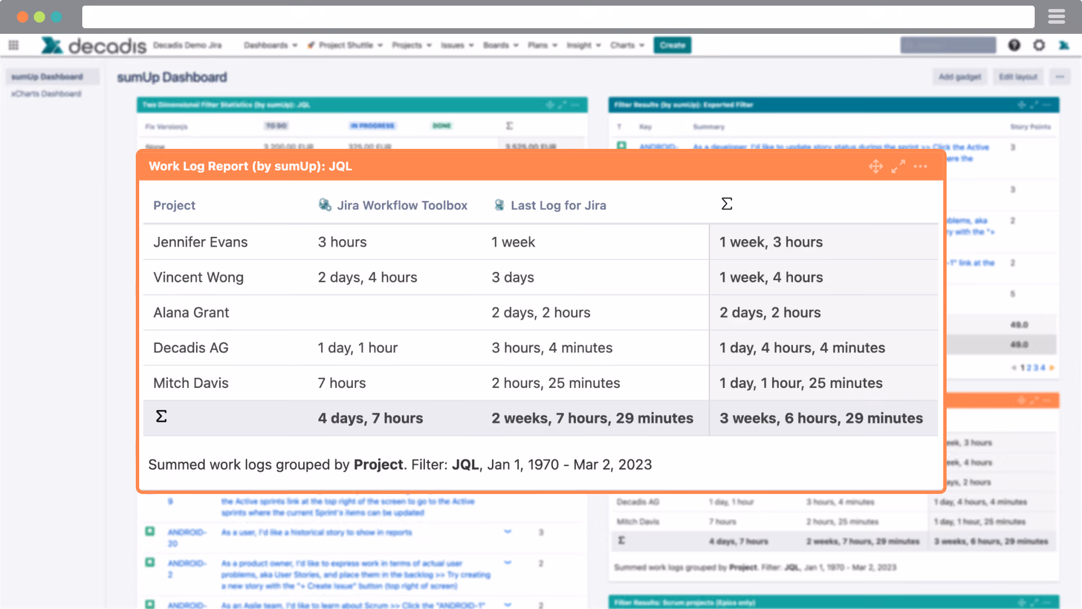Click the browser address bar
Viewport: 1082px width, 609px height.
click(x=558, y=17)
